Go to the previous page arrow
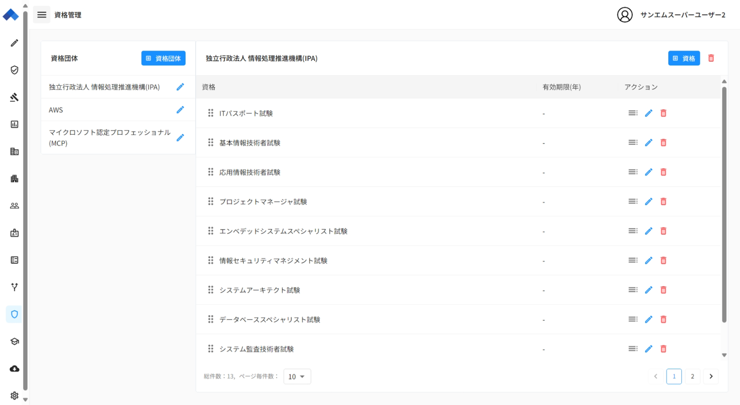The image size is (740, 405). coord(655,377)
